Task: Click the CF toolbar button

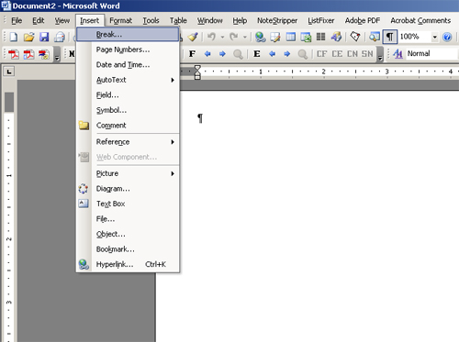Action: click(x=322, y=54)
